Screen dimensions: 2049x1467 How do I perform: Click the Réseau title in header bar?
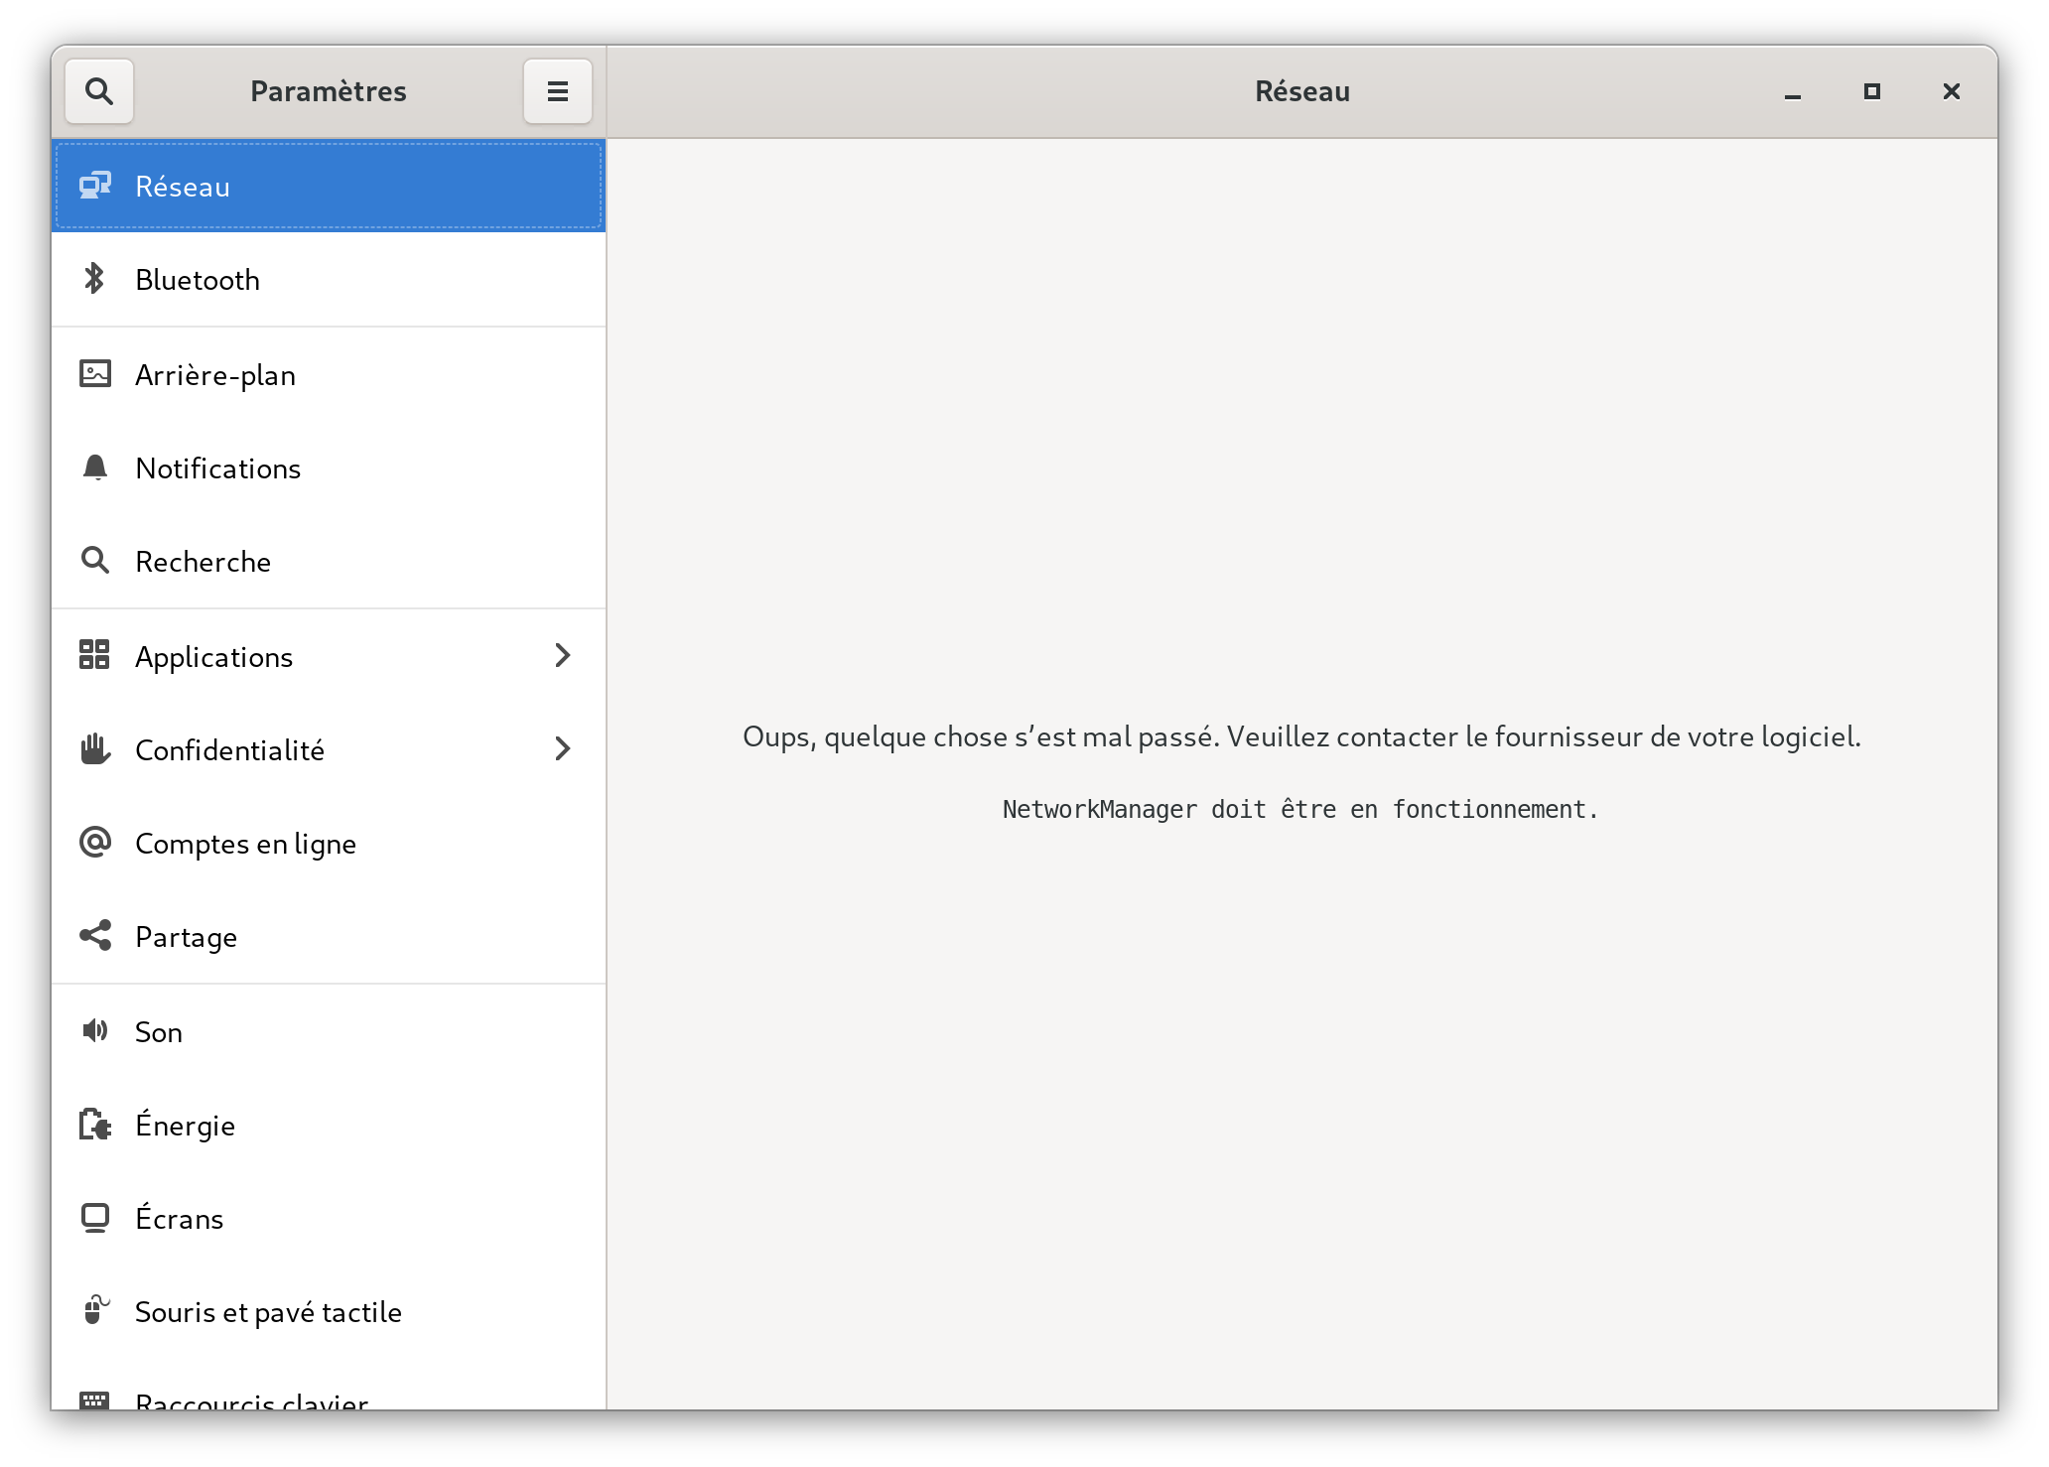click(1302, 91)
